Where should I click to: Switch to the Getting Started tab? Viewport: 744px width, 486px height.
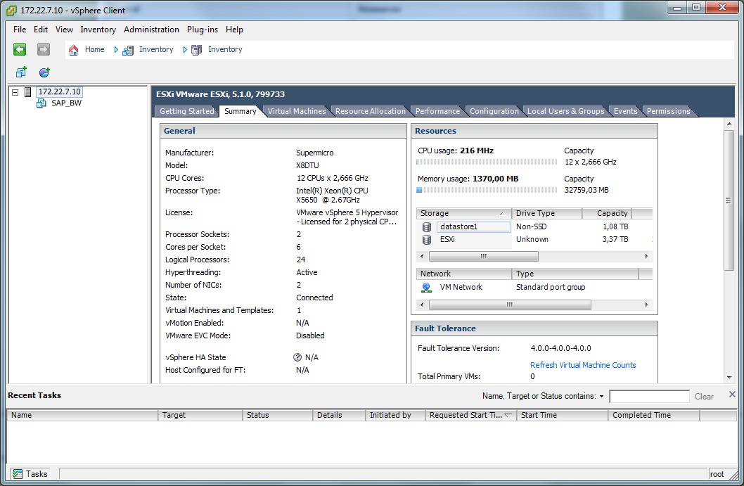tap(186, 111)
